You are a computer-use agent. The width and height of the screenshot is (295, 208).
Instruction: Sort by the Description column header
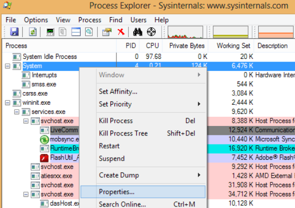click(x=274, y=46)
